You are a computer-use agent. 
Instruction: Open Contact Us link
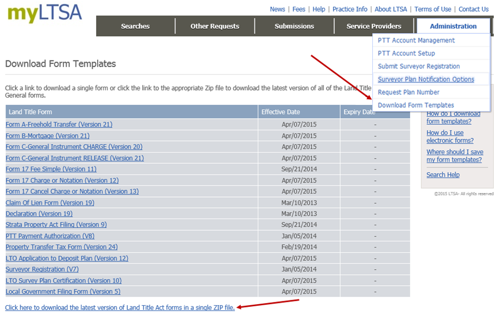tap(473, 9)
